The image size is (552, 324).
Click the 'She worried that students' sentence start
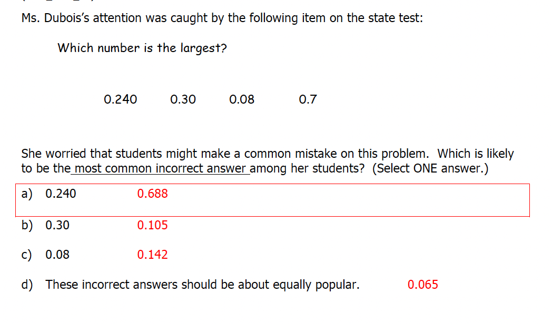click(x=84, y=154)
